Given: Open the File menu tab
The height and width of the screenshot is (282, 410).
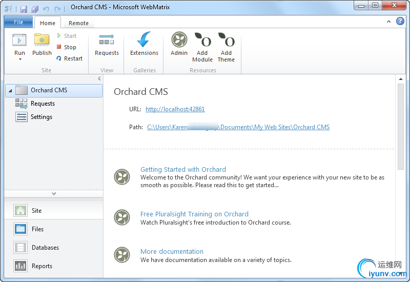Looking at the screenshot, I should click(x=18, y=22).
